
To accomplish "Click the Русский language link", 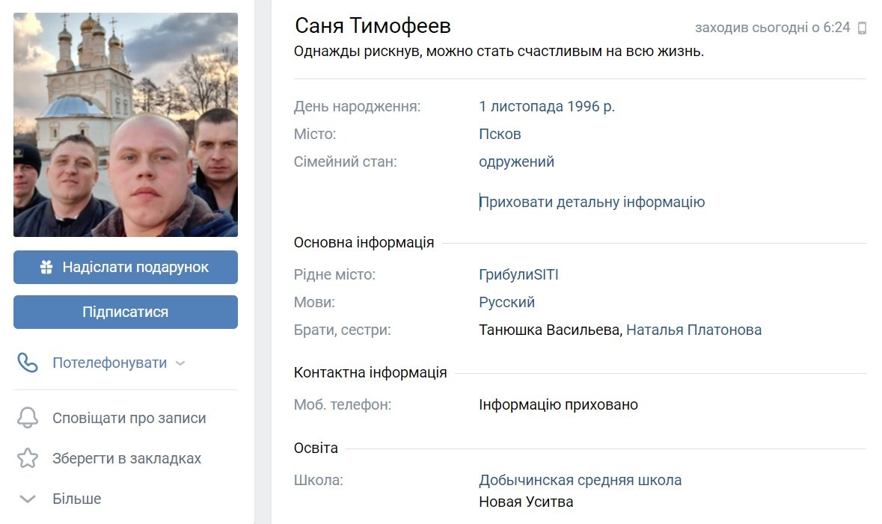I will click(x=506, y=302).
